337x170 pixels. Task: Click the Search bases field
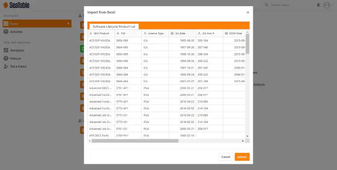click(280, 5)
